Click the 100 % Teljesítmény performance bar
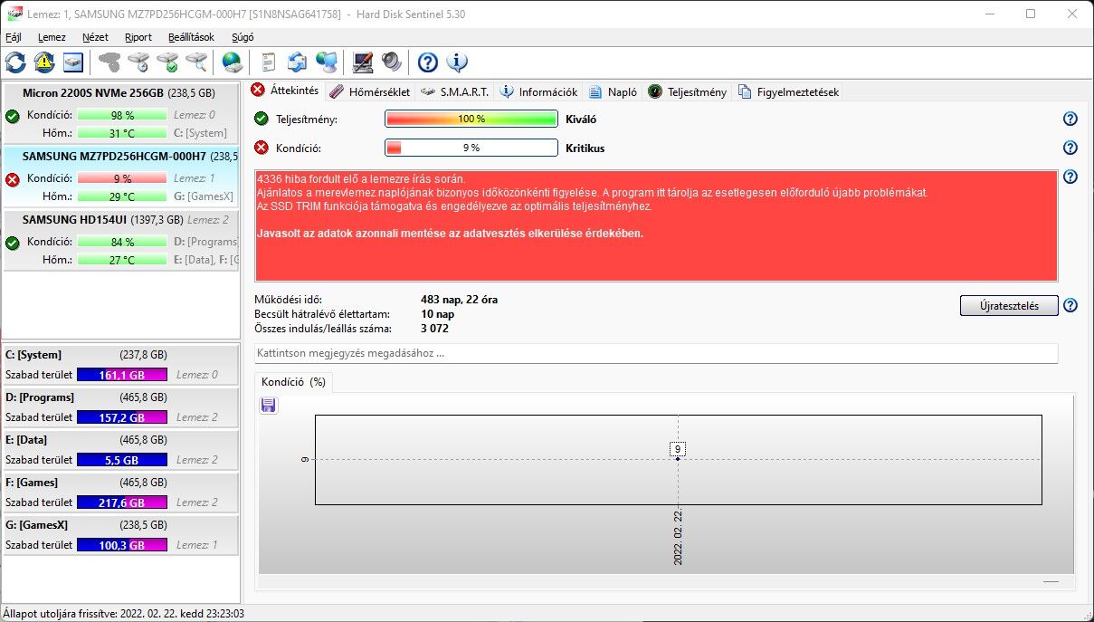The image size is (1094, 622). (471, 119)
